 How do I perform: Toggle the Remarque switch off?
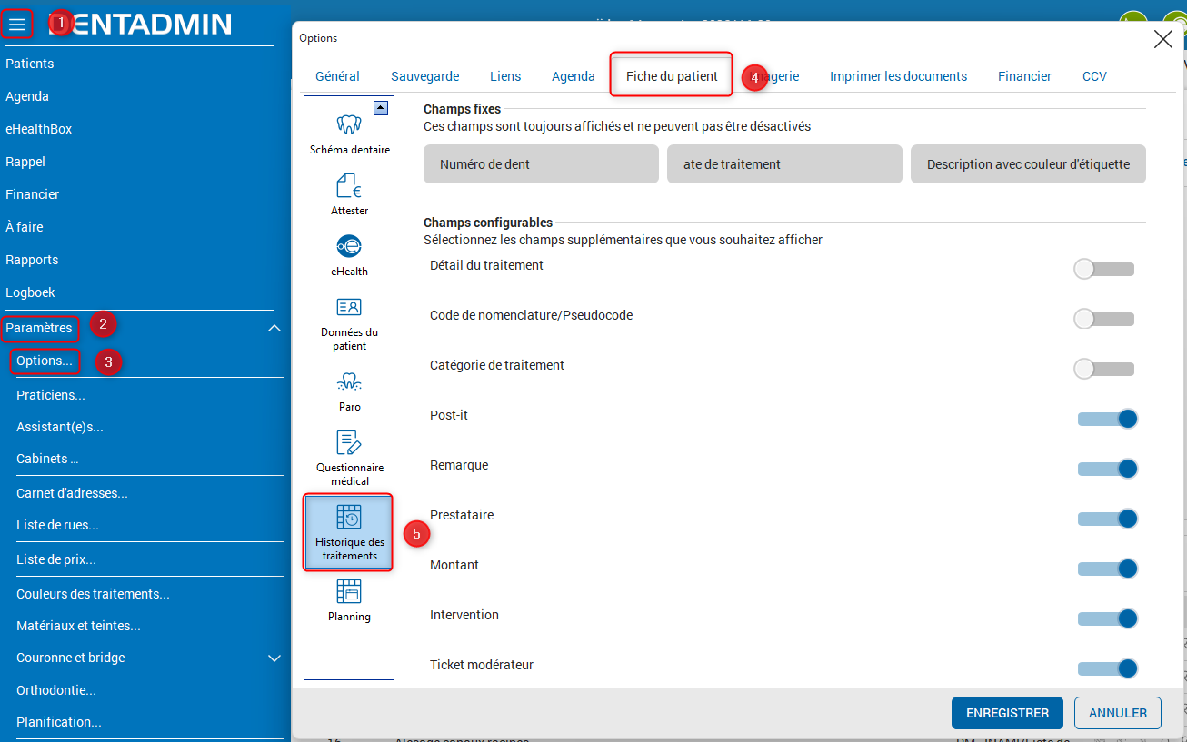[1108, 469]
